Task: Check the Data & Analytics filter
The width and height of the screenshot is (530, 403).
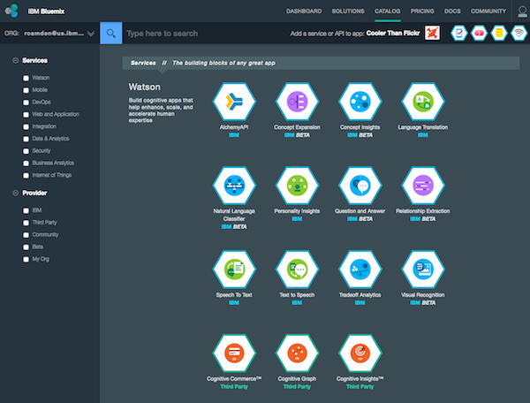Action: click(26, 139)
